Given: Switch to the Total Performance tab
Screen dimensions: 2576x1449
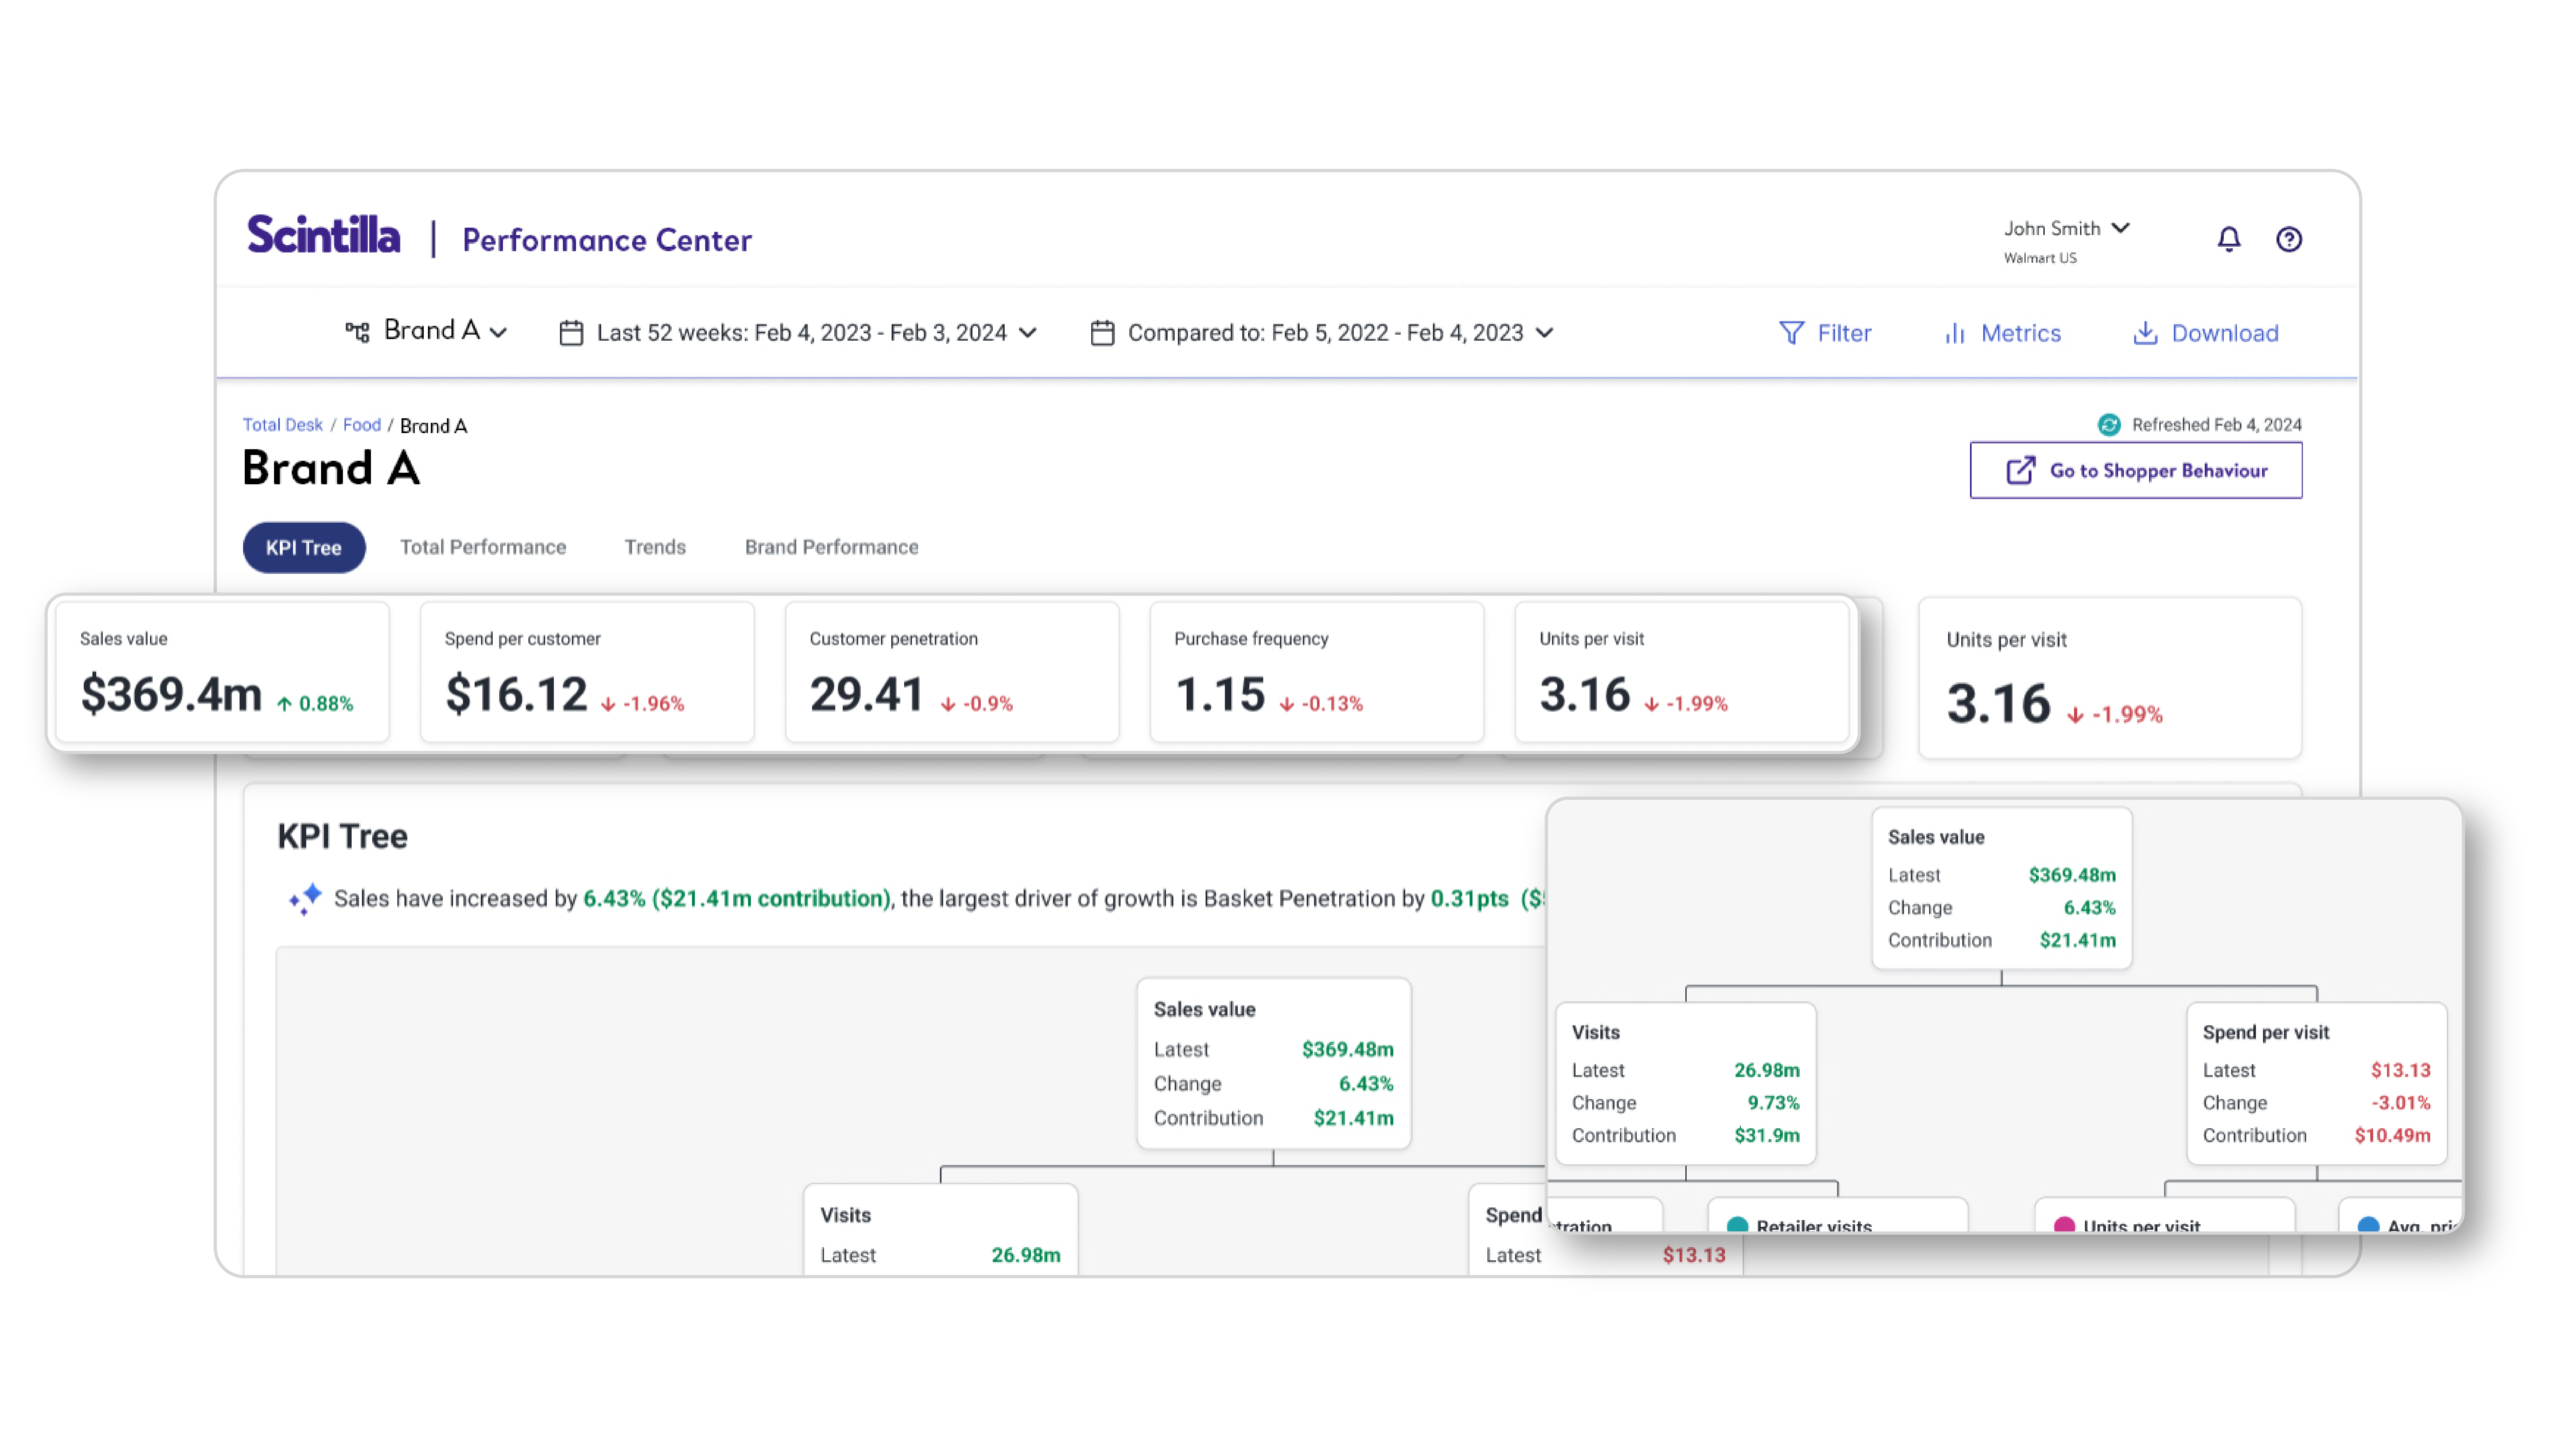Looking at the screenshot, I should point(483,547).
